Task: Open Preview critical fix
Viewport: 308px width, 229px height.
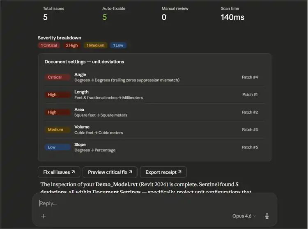Action: click(110, 172)
